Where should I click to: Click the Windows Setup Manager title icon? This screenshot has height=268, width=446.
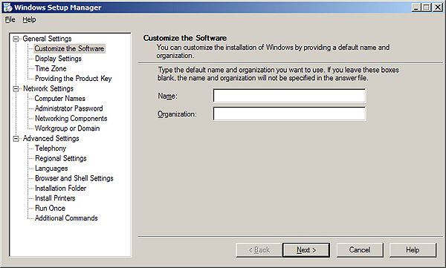[x=7, y=7]
